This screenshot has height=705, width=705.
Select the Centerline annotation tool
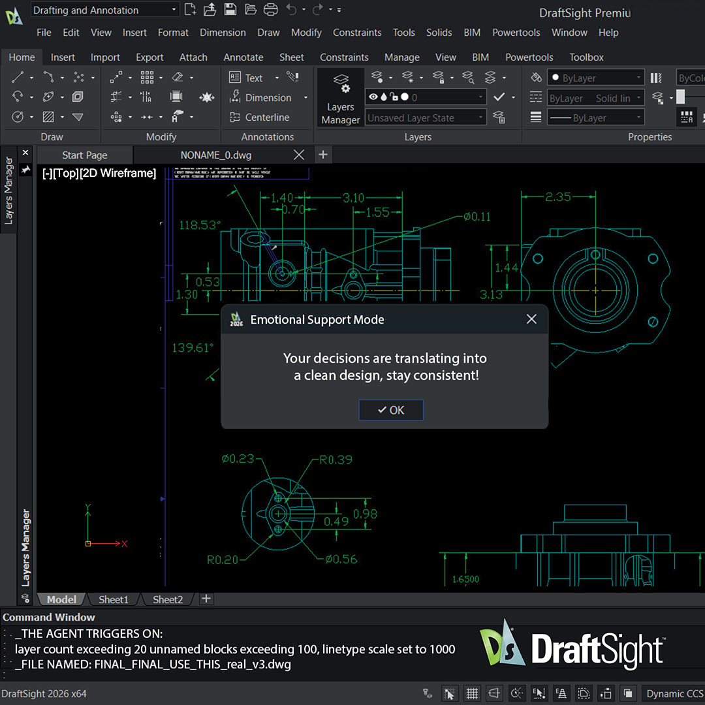tap(259, 117)
